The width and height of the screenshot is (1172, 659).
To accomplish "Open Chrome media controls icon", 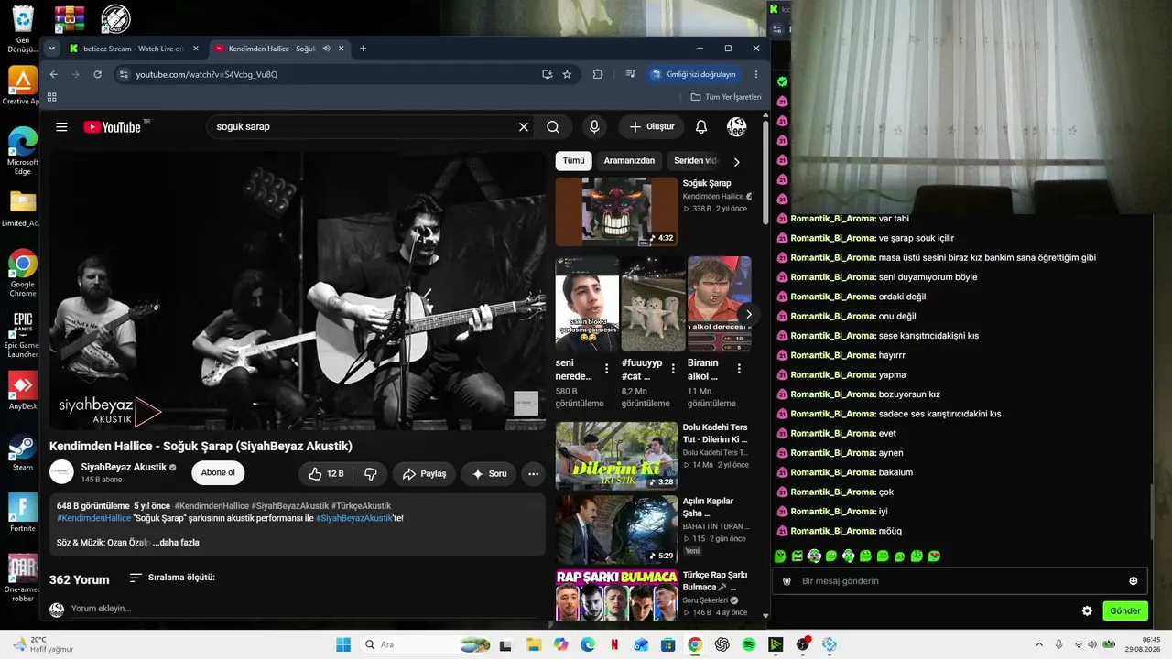I will [630, 74].
